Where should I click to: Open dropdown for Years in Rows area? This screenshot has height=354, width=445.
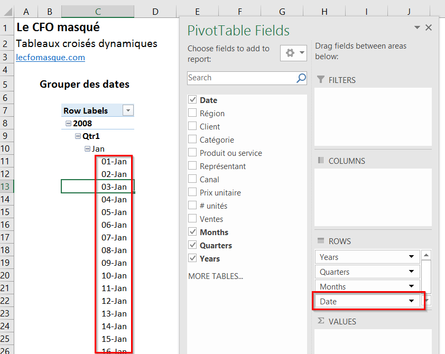(411, 257)
